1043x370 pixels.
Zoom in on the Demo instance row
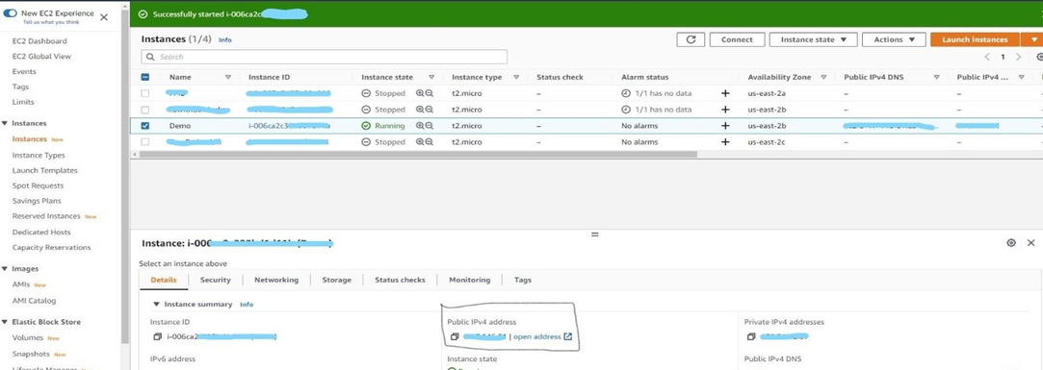coord(421,126)
